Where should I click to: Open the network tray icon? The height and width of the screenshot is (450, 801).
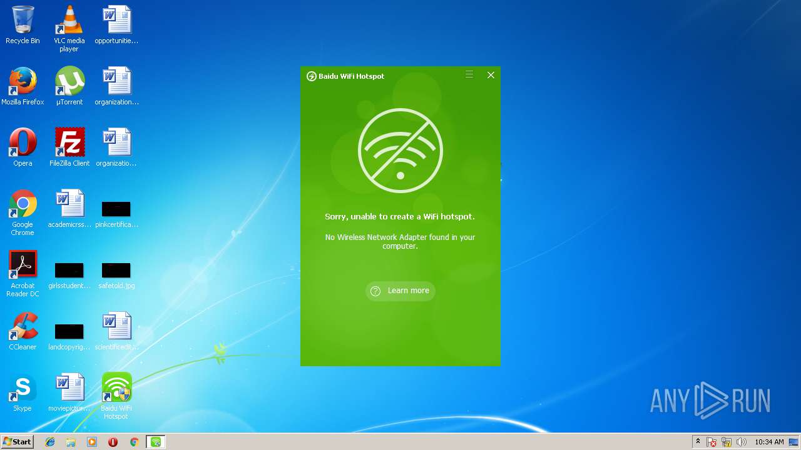(727, 442)
